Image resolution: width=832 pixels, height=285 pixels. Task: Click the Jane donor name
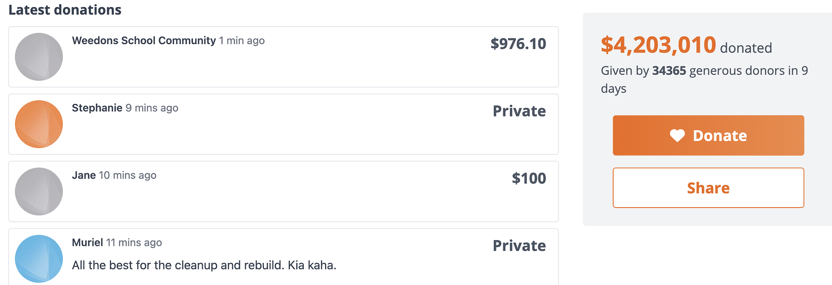click(x=84, y=176)
